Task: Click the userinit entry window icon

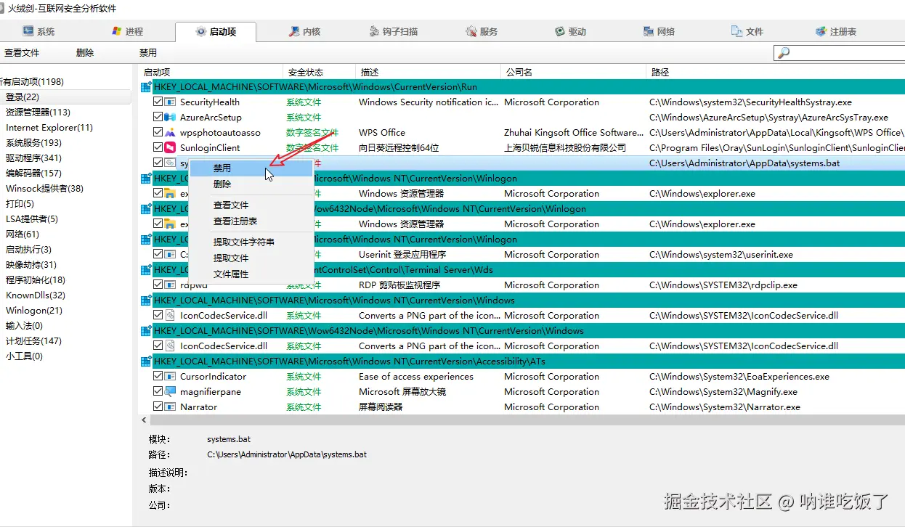Action: (x=170, y=255)
